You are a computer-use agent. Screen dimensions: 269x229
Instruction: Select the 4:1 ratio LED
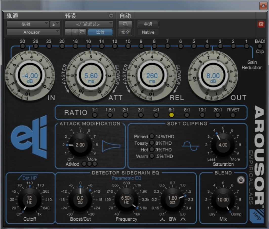tap(156, 115)
